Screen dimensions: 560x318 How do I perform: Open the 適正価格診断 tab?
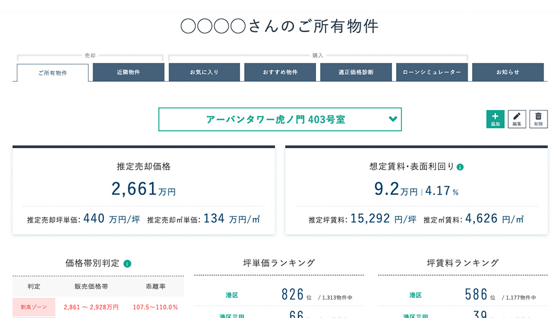[355, 72]
